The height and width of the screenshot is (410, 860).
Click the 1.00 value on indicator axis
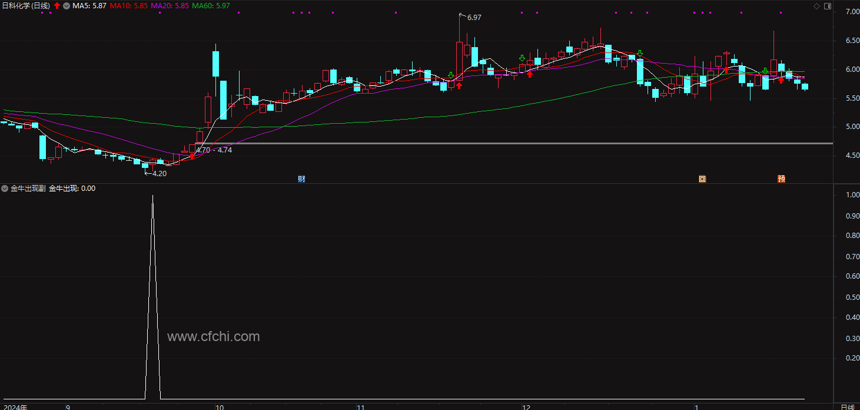tap(852, 195)
